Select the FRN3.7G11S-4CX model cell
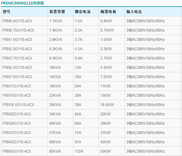This screenshot has height=156, width=182. point(17,58)
